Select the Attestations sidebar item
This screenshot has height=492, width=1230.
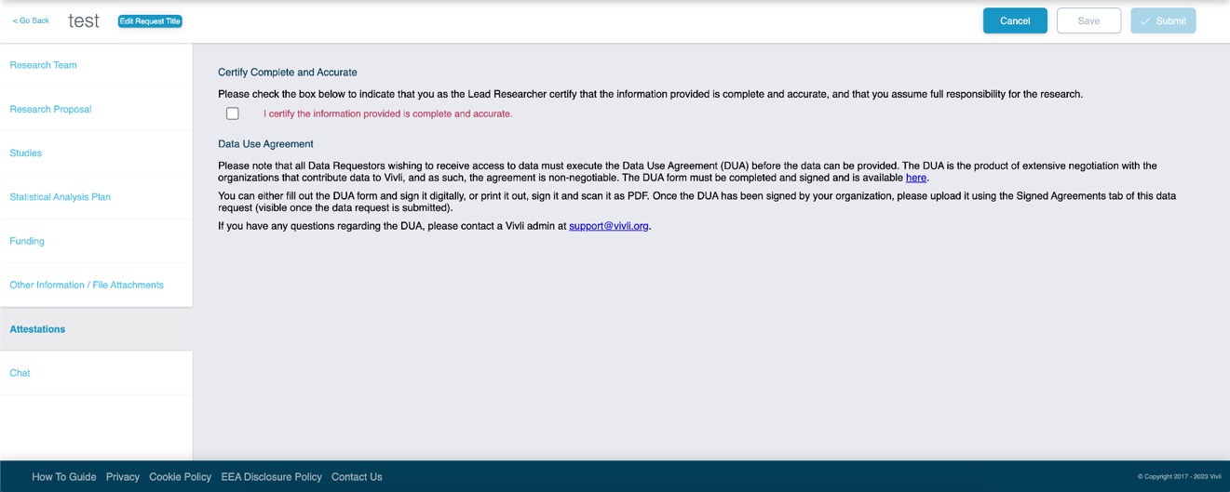tap(96, 329)
